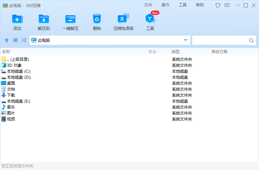Select the 桌面 row name
259x170 pixels.
click(x=11, y=83)
